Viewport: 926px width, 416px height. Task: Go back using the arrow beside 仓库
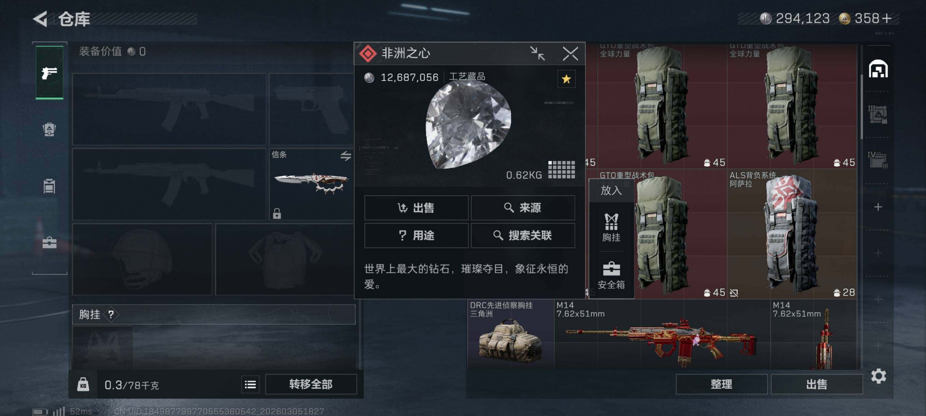point(40,19)
